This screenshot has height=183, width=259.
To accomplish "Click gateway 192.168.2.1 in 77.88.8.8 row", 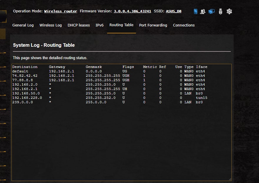I will pyautogui.click(x=62, y=80).
